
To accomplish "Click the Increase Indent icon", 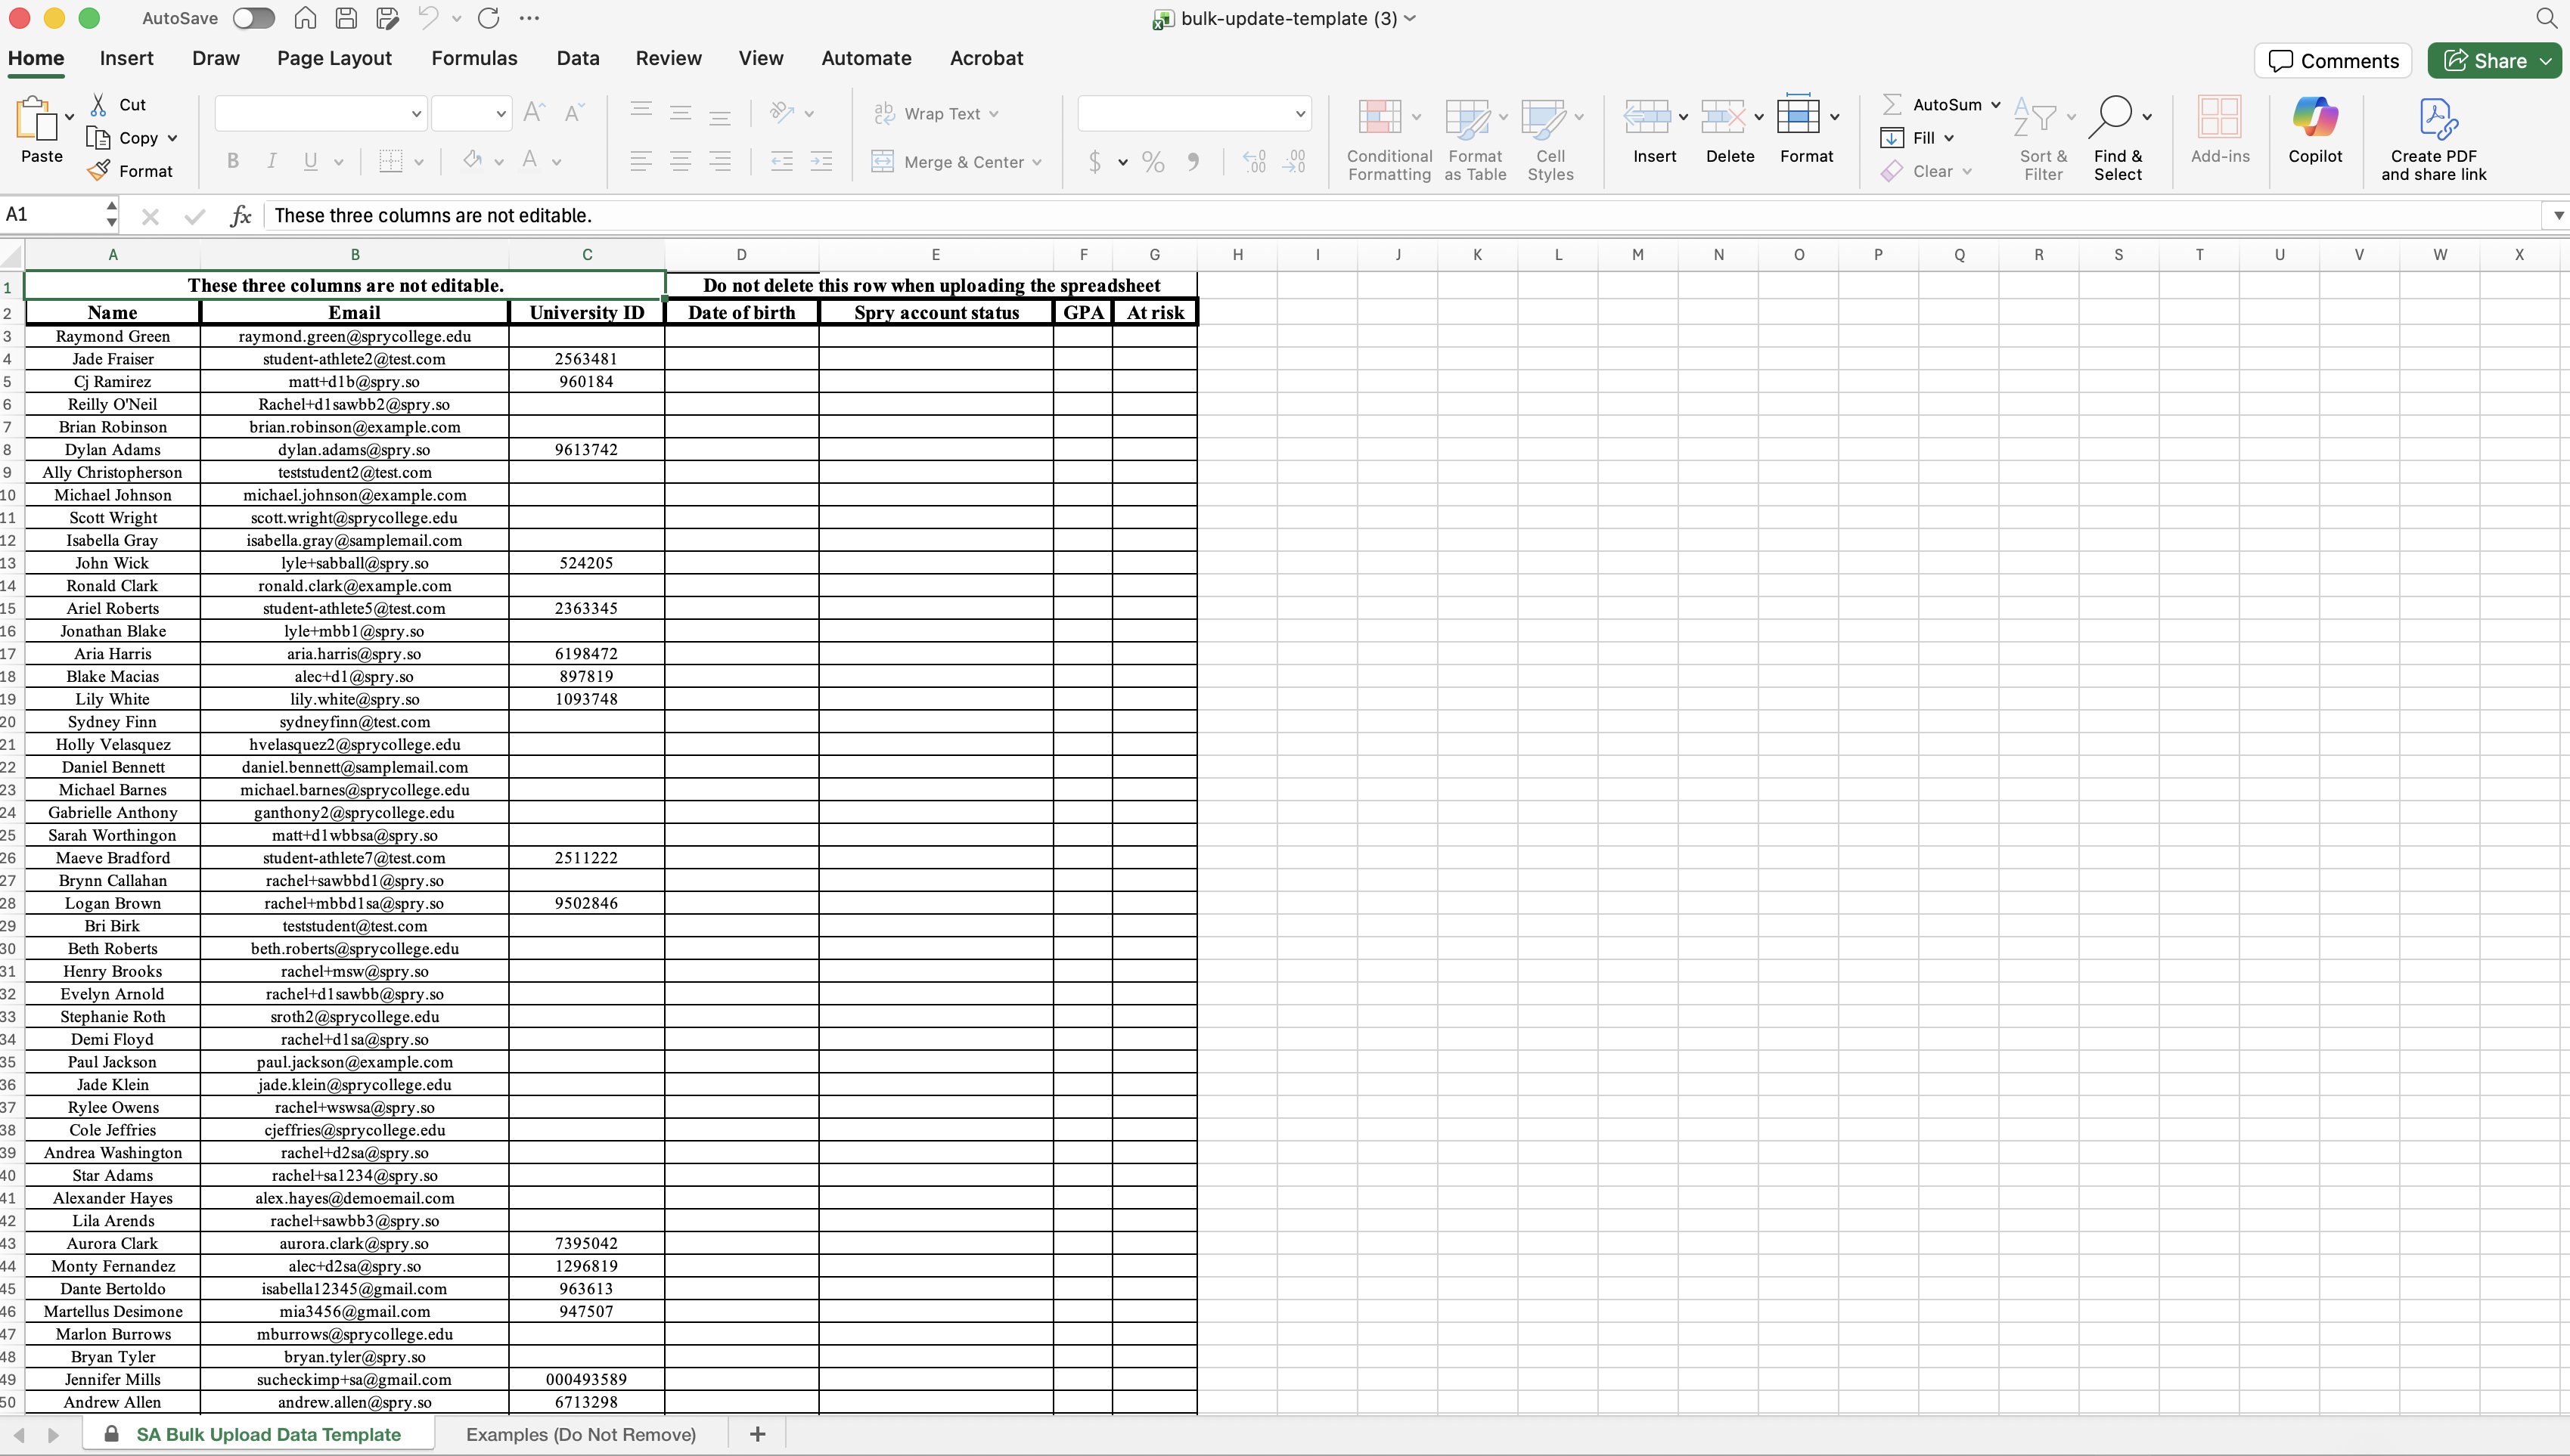I will [x=821, y=161].
